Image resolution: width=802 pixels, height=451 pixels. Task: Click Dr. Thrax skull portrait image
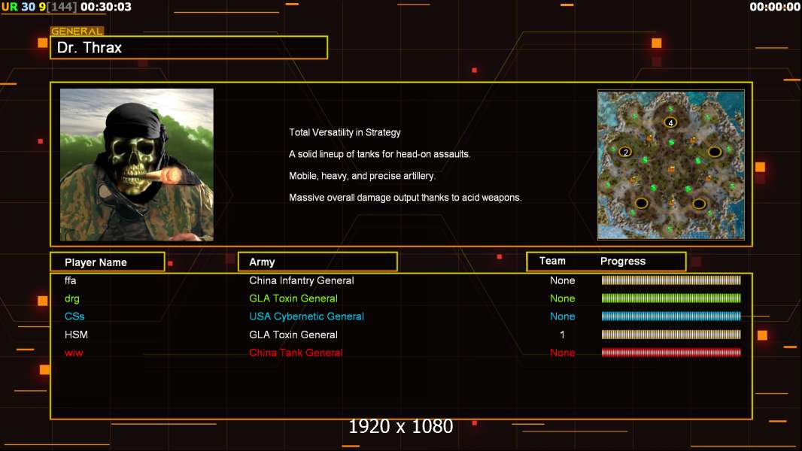(137, 165)
